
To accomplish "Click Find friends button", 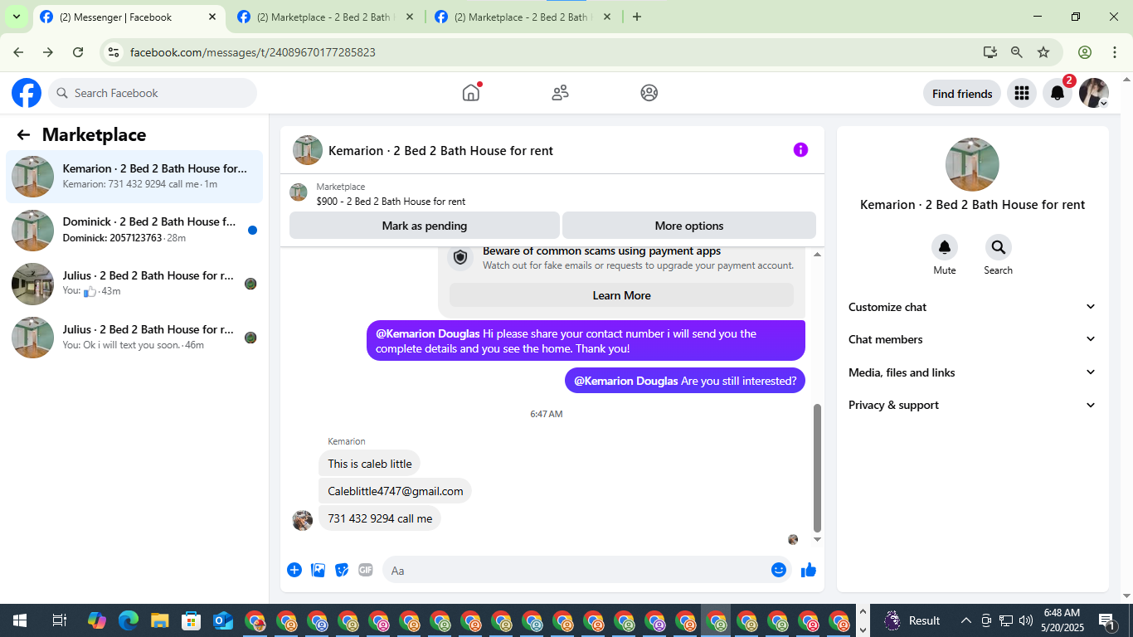I will point(962,94).
